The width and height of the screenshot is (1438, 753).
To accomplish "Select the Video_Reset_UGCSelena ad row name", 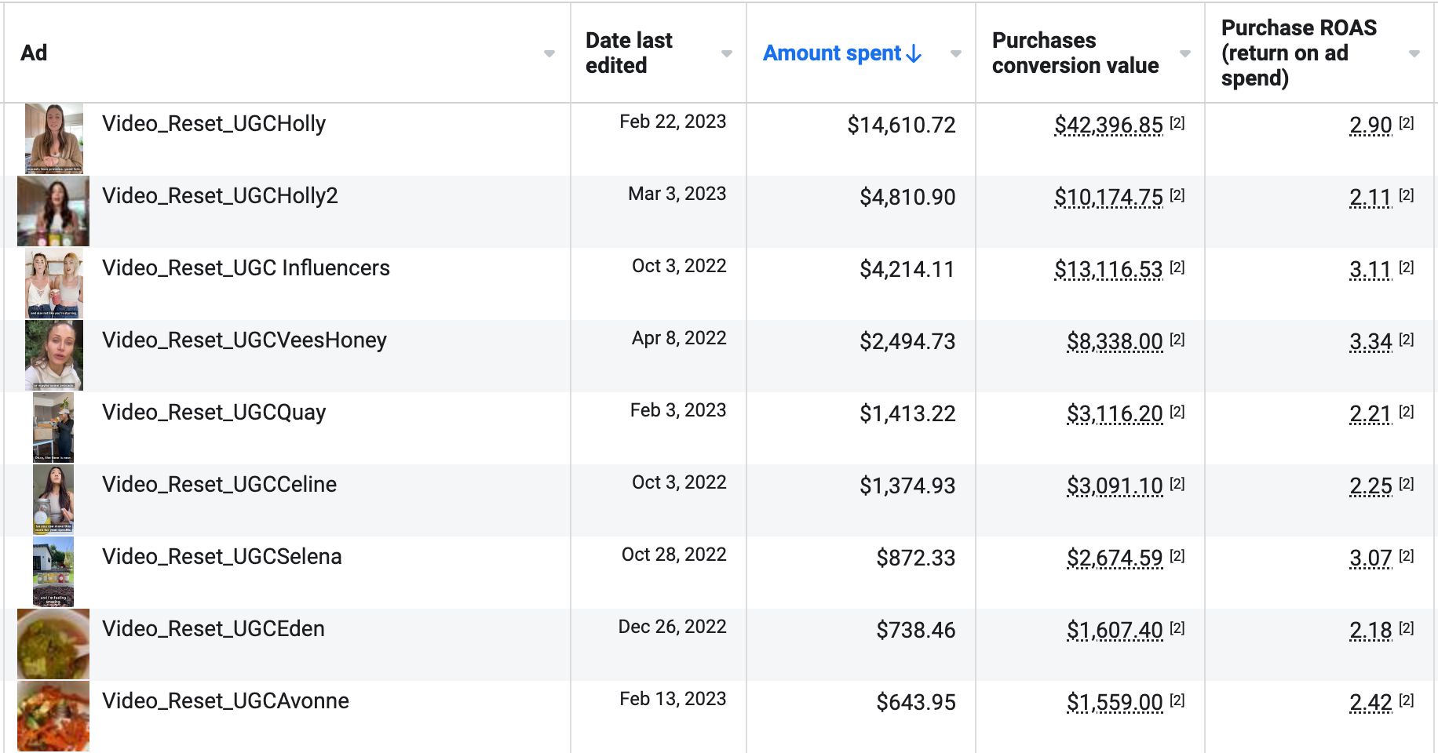I will click(221, 556).
